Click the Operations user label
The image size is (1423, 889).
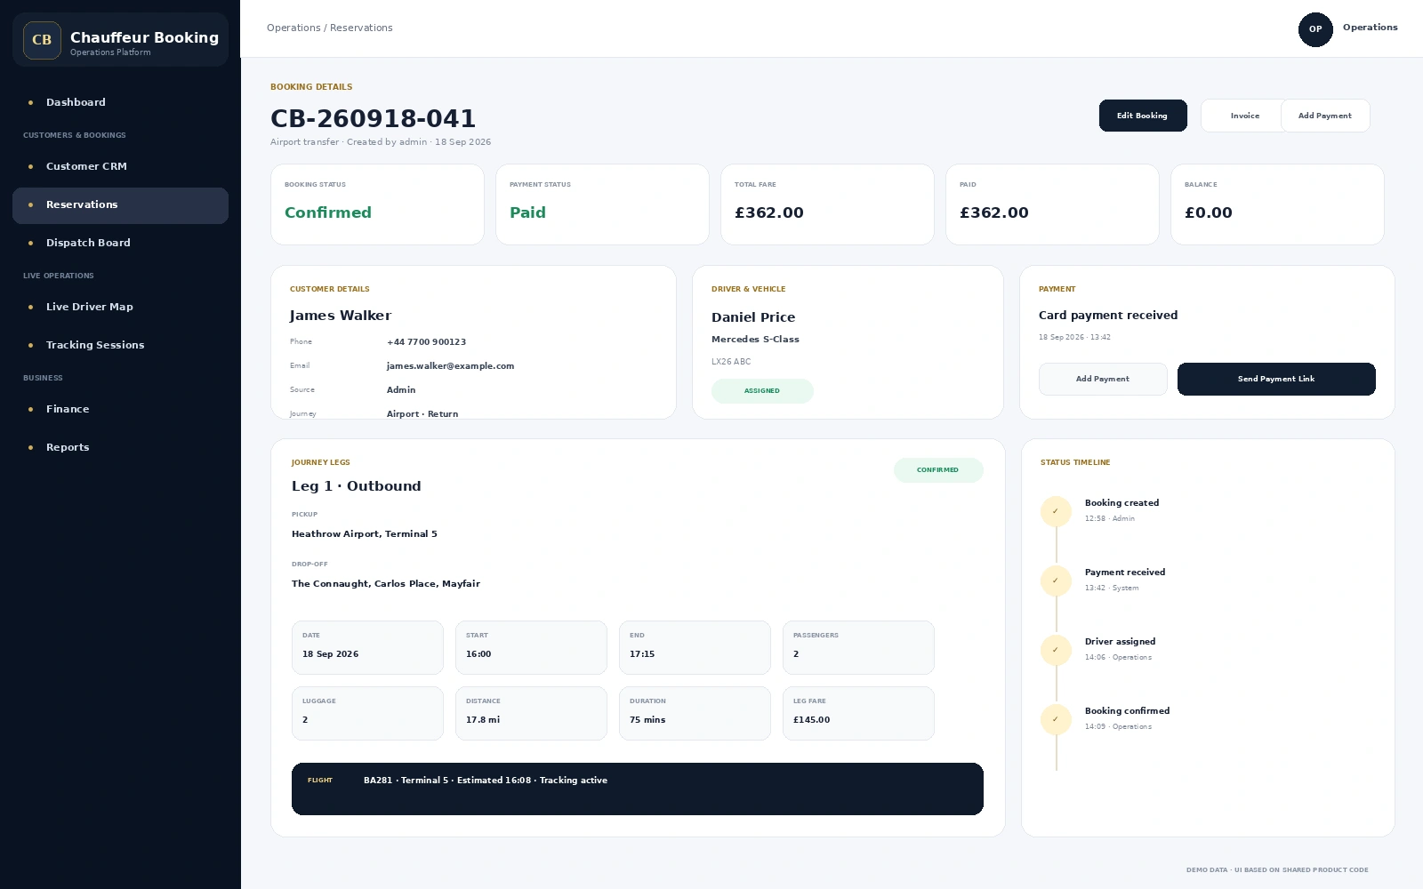pos(1370,28)
